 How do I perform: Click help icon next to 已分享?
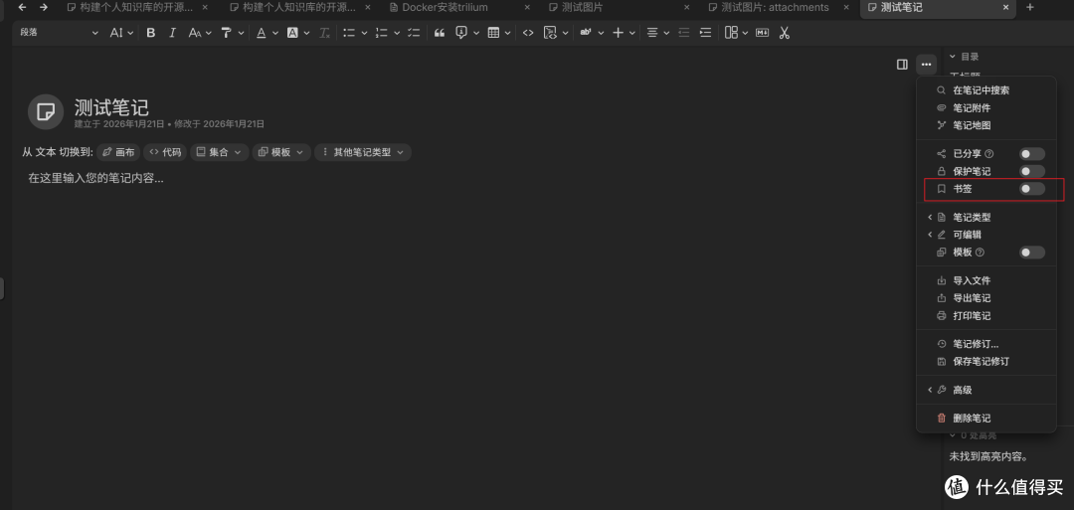(x=989, y=154)
